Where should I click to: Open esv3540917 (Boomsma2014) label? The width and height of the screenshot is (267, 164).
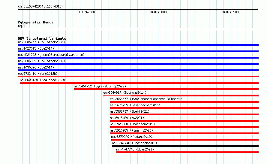(x=125, y=93)
